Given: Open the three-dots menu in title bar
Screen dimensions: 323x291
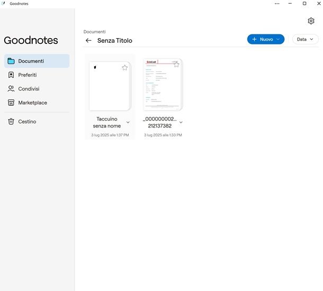Looking at the screenshot, I should tap(277, 4).
